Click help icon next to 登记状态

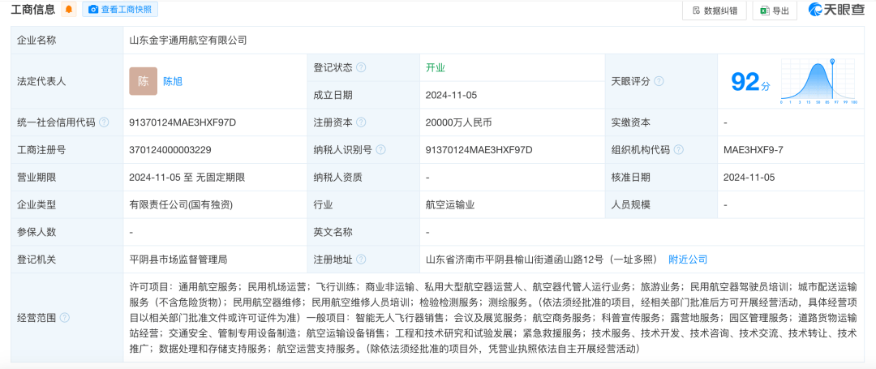pos(361,68)
